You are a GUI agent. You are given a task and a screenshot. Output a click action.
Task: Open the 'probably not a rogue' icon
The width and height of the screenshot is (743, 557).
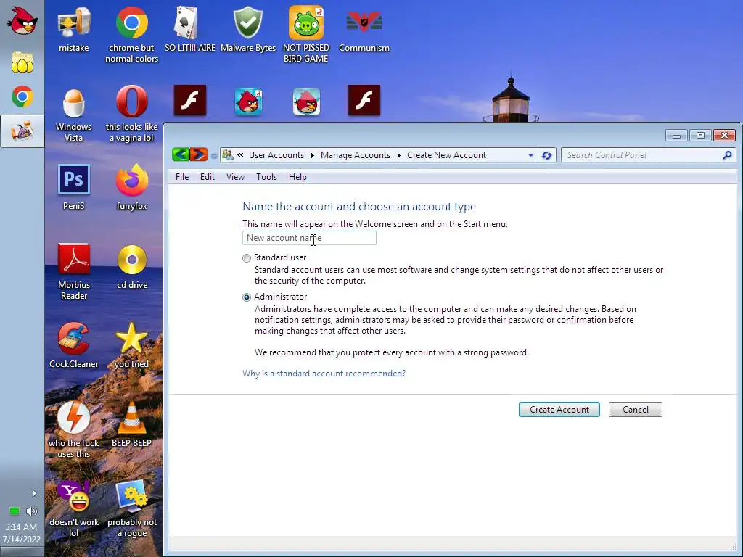coord(132,508)
